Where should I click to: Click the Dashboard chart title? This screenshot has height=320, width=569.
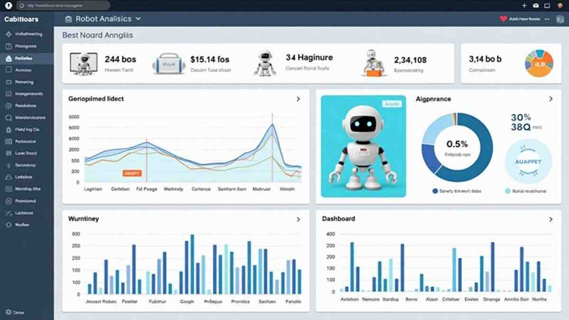(x=339, y=219)
